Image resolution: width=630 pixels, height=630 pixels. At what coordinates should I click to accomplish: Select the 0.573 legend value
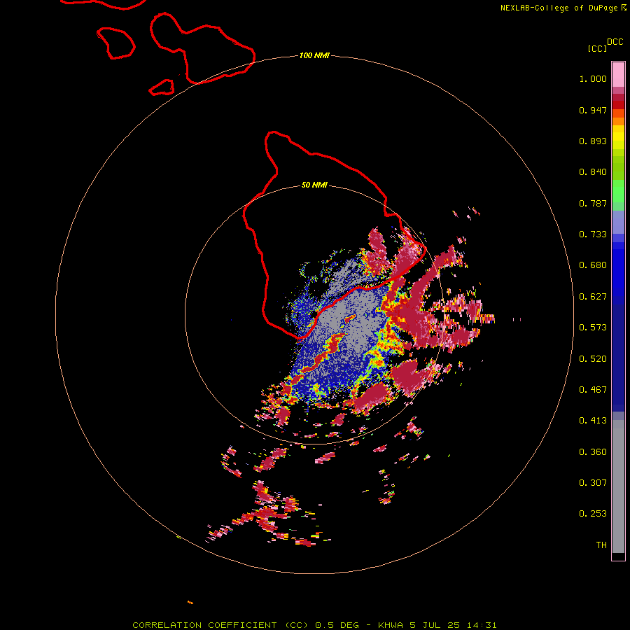[x=593, y=328]
